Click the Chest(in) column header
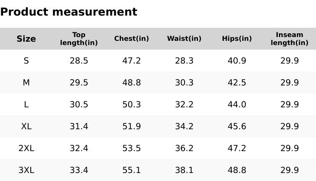Viewport: 316px width, 181px height. 131,39
